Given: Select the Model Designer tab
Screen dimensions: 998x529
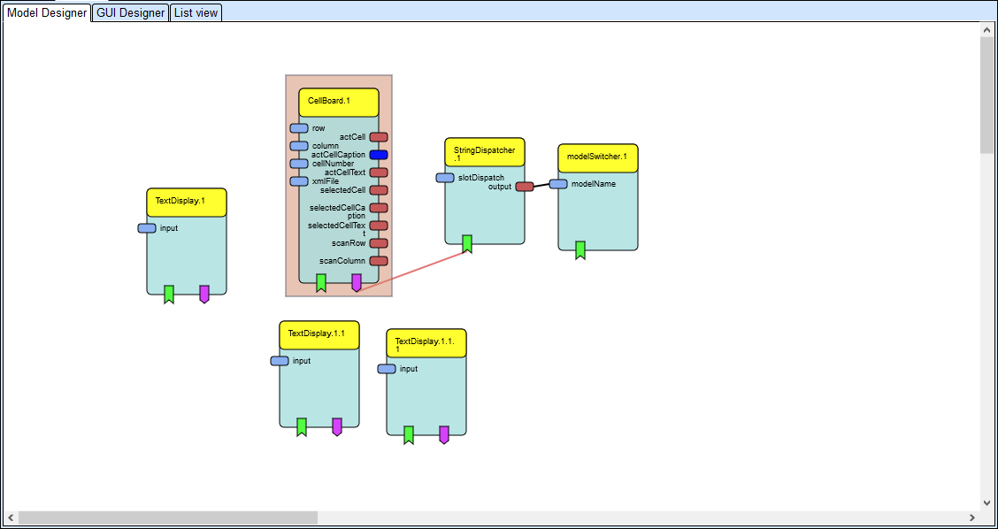Looking at the screenshot, I should tap(47, 12).
